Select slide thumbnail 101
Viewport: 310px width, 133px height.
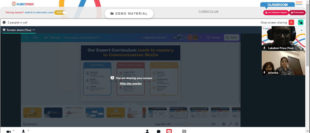coord(157,113)
